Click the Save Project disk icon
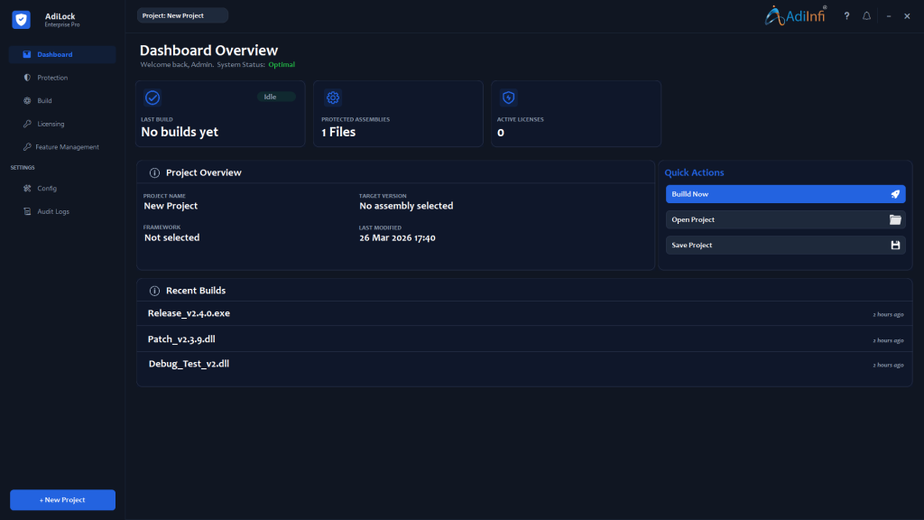Image resolution: width=924 pixels, height=520 pixels. [894, 245]
